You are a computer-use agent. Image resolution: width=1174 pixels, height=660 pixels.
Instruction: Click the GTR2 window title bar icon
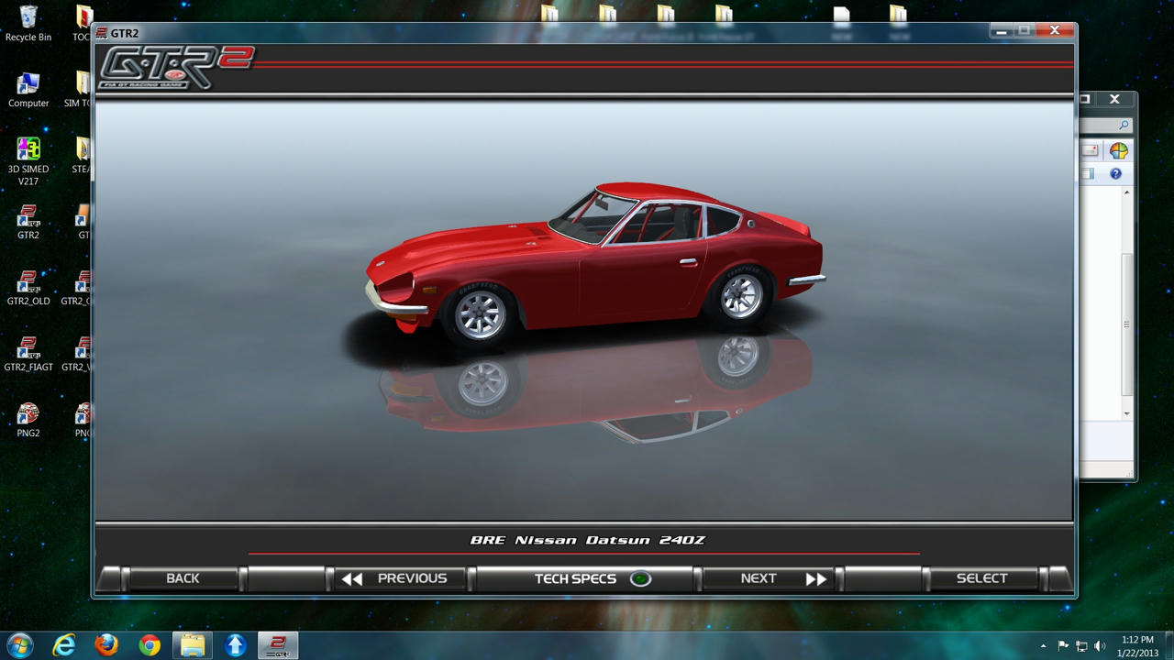102,33
